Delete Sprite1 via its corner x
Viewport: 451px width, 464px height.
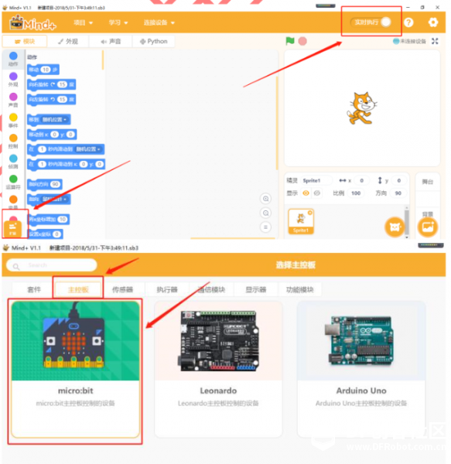[x=310, y=213]
